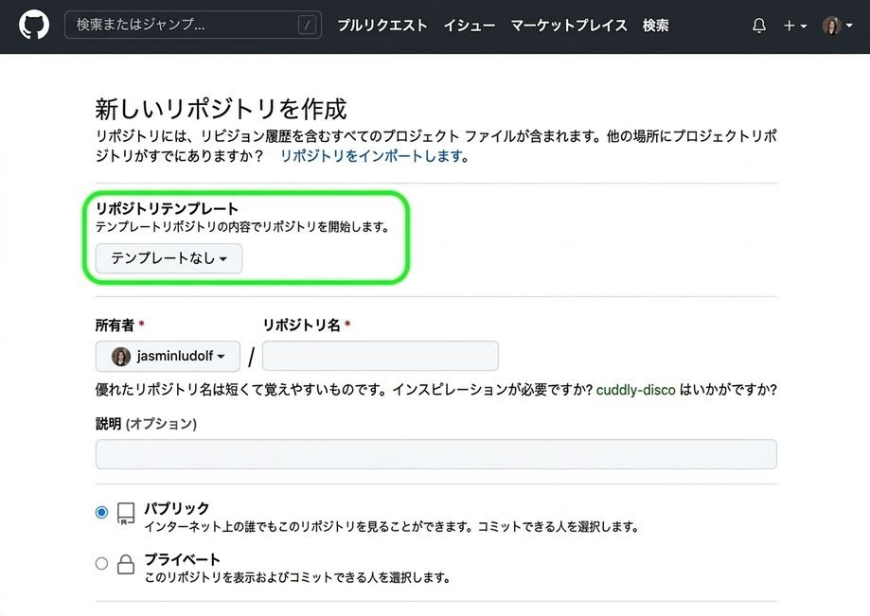Viewport: 870px width, 616px height.
Task: Open the plus create-new menu
Action: pyautogui.click(x=794, y=26)
